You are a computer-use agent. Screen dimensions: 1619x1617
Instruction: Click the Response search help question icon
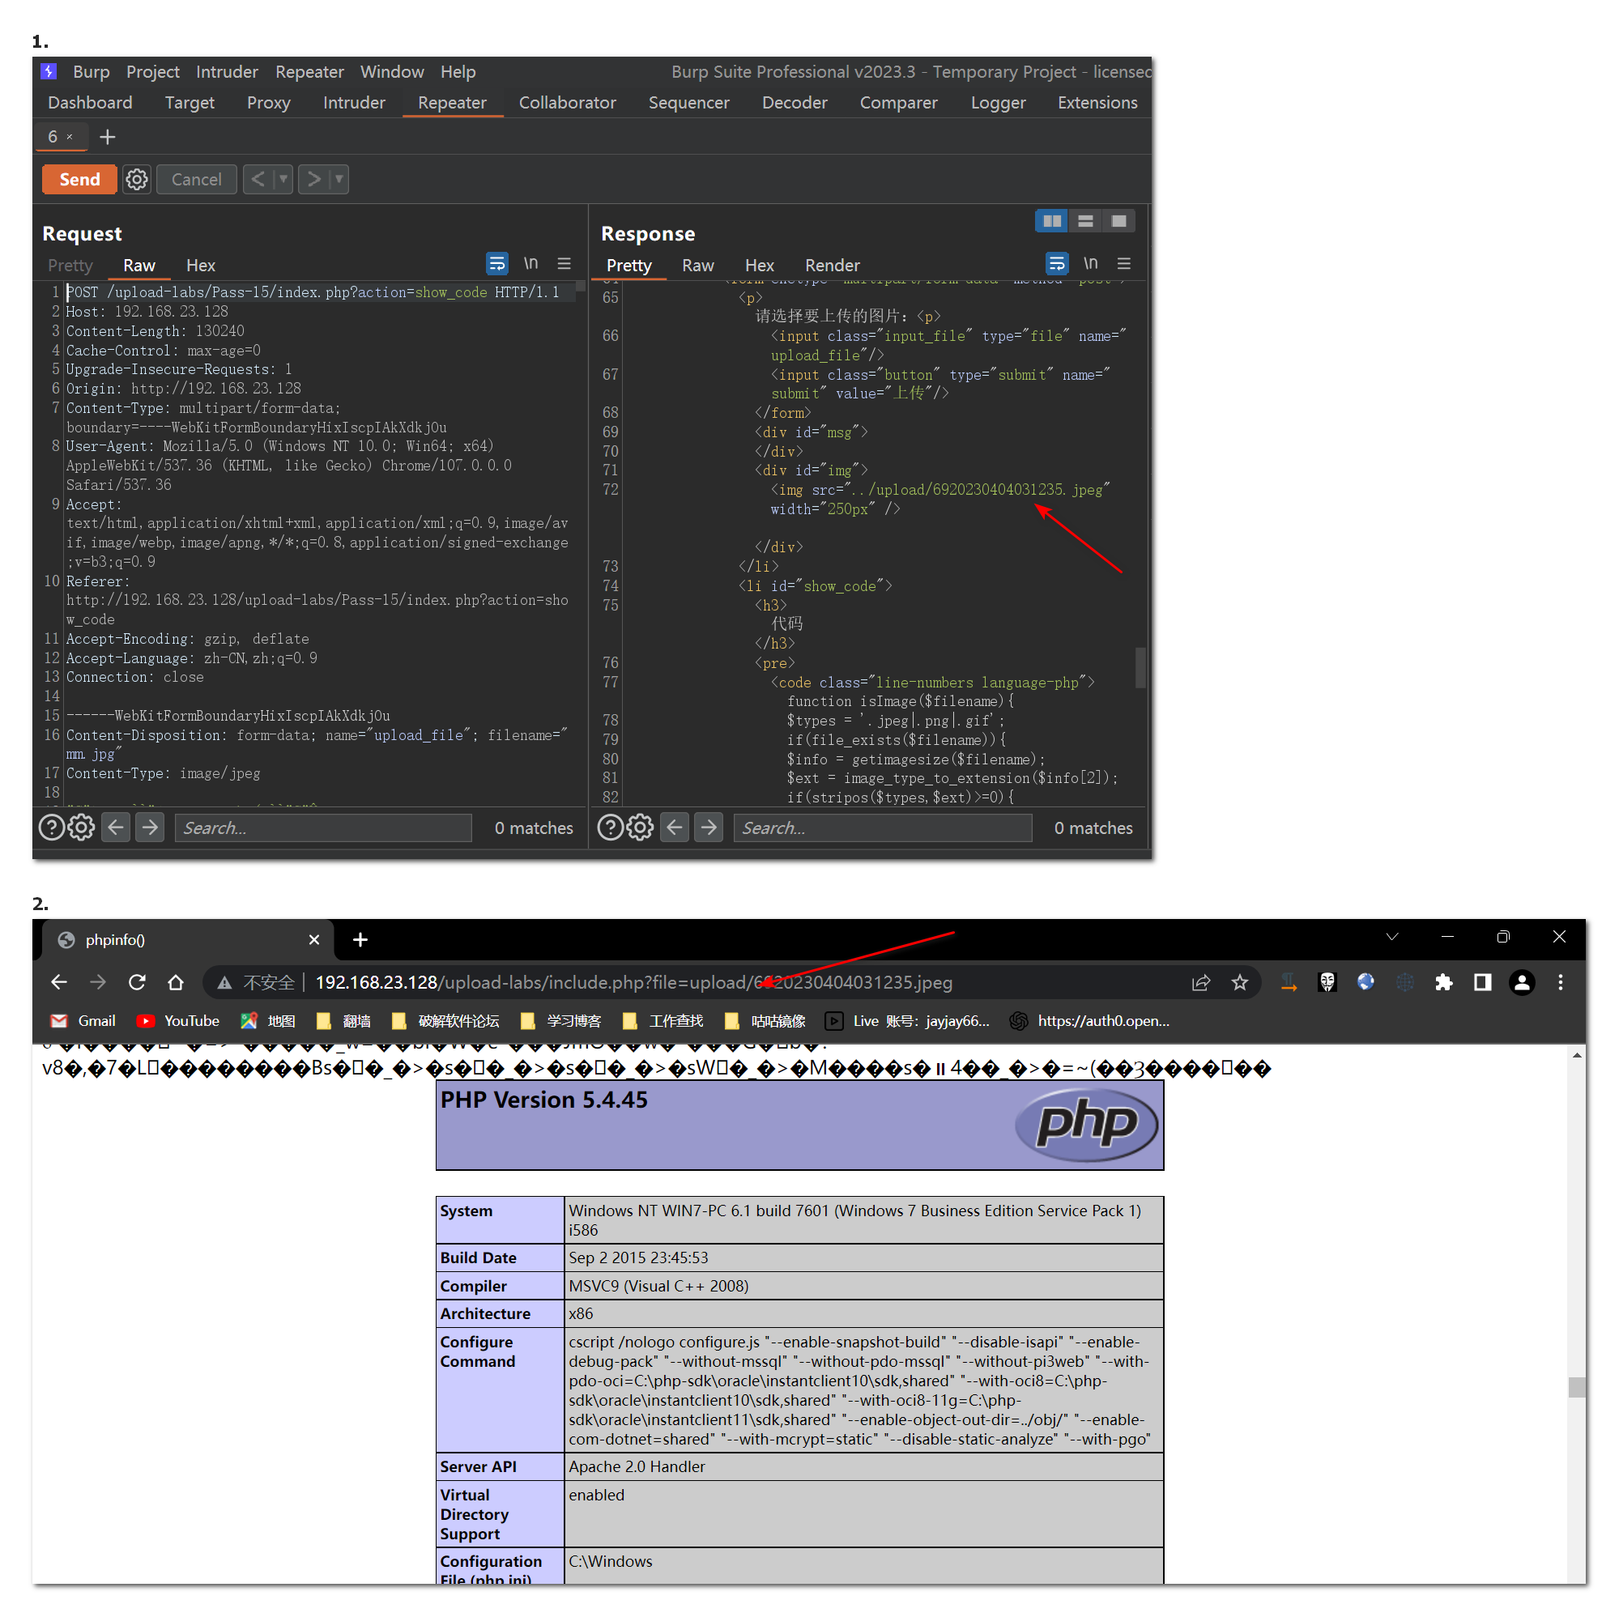[610, 828]
